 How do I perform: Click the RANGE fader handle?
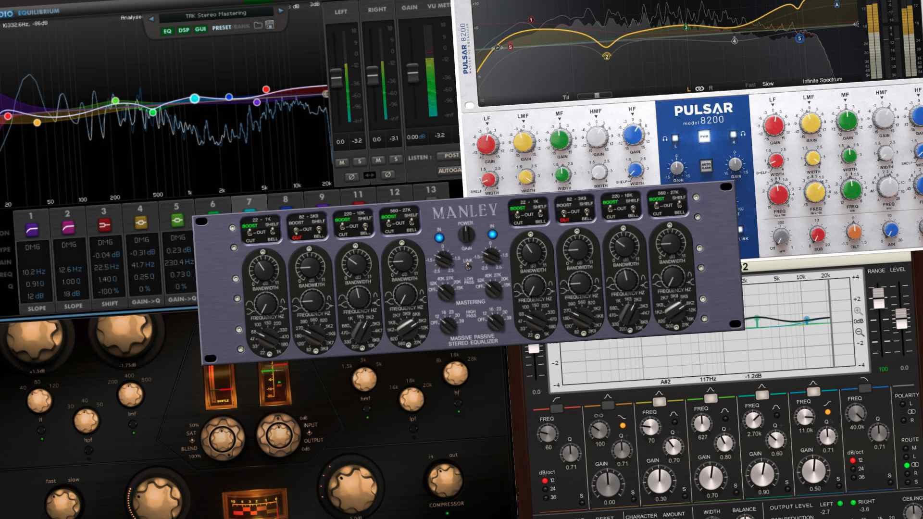(x=878, y=298)
